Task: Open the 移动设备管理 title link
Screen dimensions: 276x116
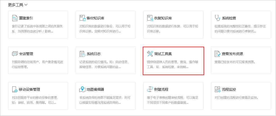Action: point(29,90)
